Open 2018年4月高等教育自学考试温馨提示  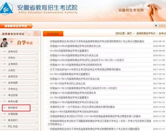click(x=69, y=51)
